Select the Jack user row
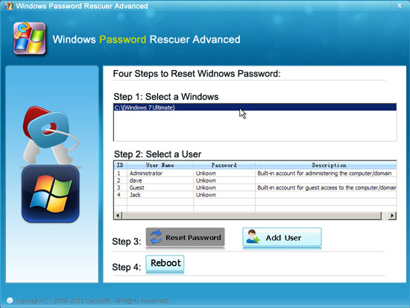Viewport: 410px width, 308px height. [255, 195]
